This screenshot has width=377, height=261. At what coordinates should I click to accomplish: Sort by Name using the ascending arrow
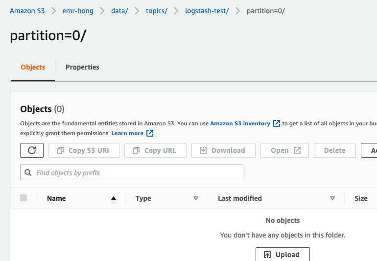point(114,198)
